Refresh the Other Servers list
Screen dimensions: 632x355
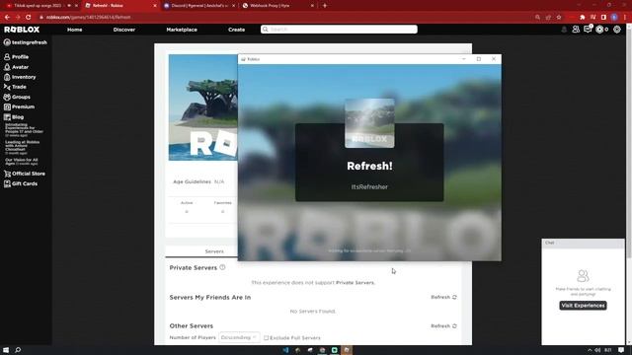tap(443, 326)
